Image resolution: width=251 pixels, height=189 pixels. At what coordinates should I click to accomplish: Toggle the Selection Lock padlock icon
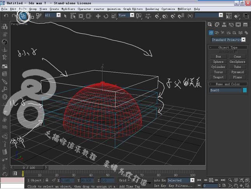point(47,180)
